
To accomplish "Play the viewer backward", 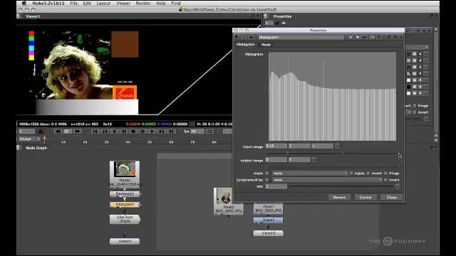I will [114, 132].
